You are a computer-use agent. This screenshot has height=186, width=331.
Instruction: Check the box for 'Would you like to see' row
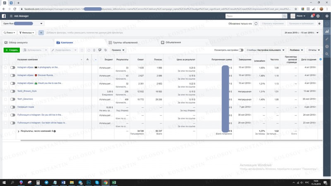(x=6, y=83)
